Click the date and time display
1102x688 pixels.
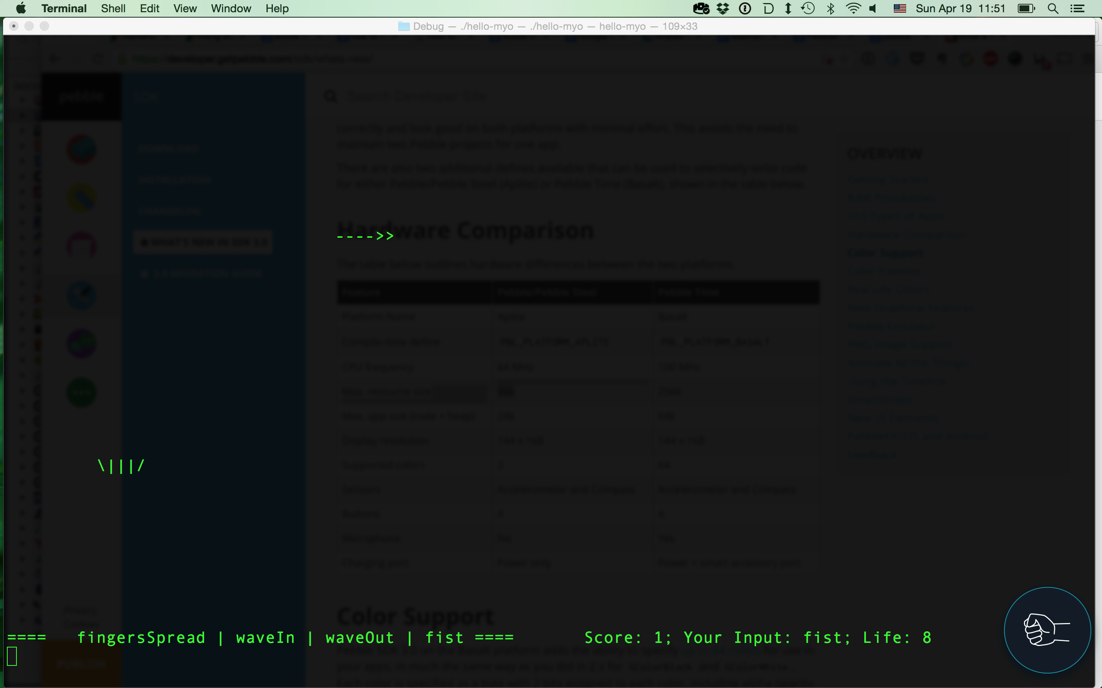pos(960,8)
